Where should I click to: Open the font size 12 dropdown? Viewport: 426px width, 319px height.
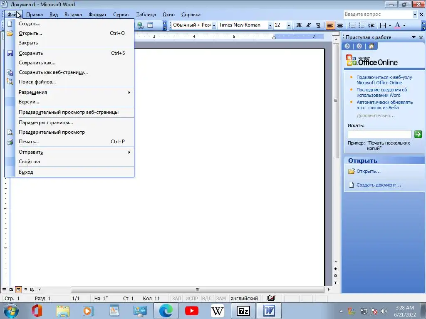click(289, 25)
